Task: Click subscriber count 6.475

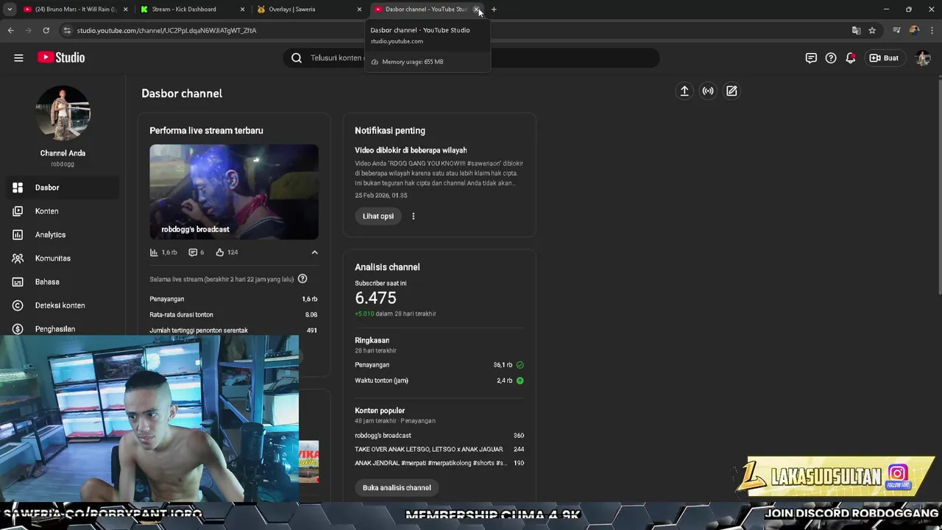Action: (375, 298)
